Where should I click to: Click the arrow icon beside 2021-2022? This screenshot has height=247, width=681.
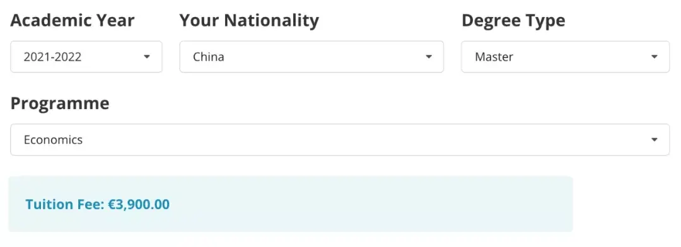tap(147, 57)
